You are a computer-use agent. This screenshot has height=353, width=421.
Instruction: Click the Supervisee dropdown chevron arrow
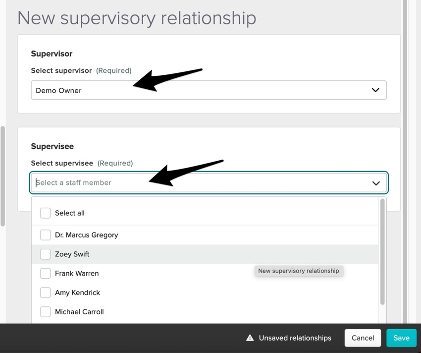(376, 183)
